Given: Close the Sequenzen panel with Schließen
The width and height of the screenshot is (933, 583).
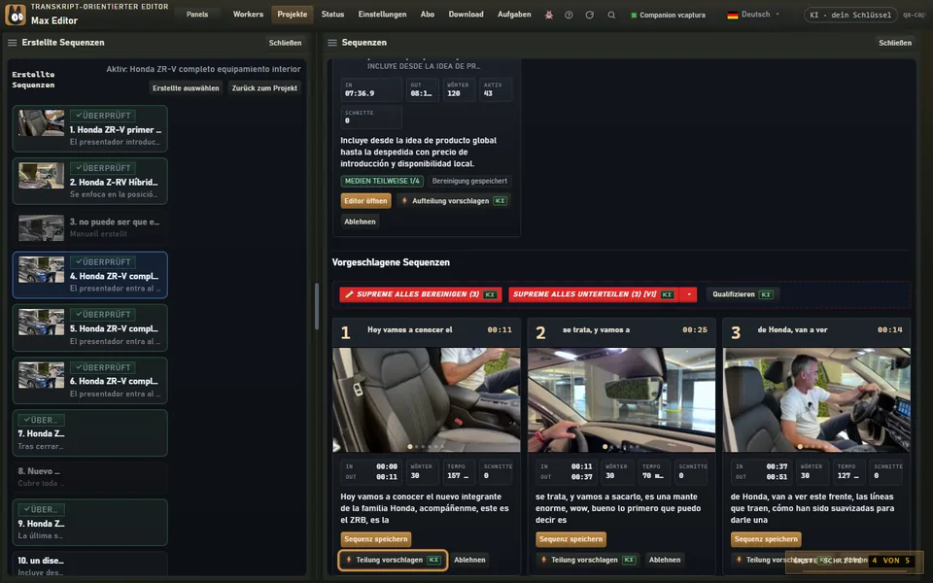Looking at the screenshot, I should click(x=895, y=43).
